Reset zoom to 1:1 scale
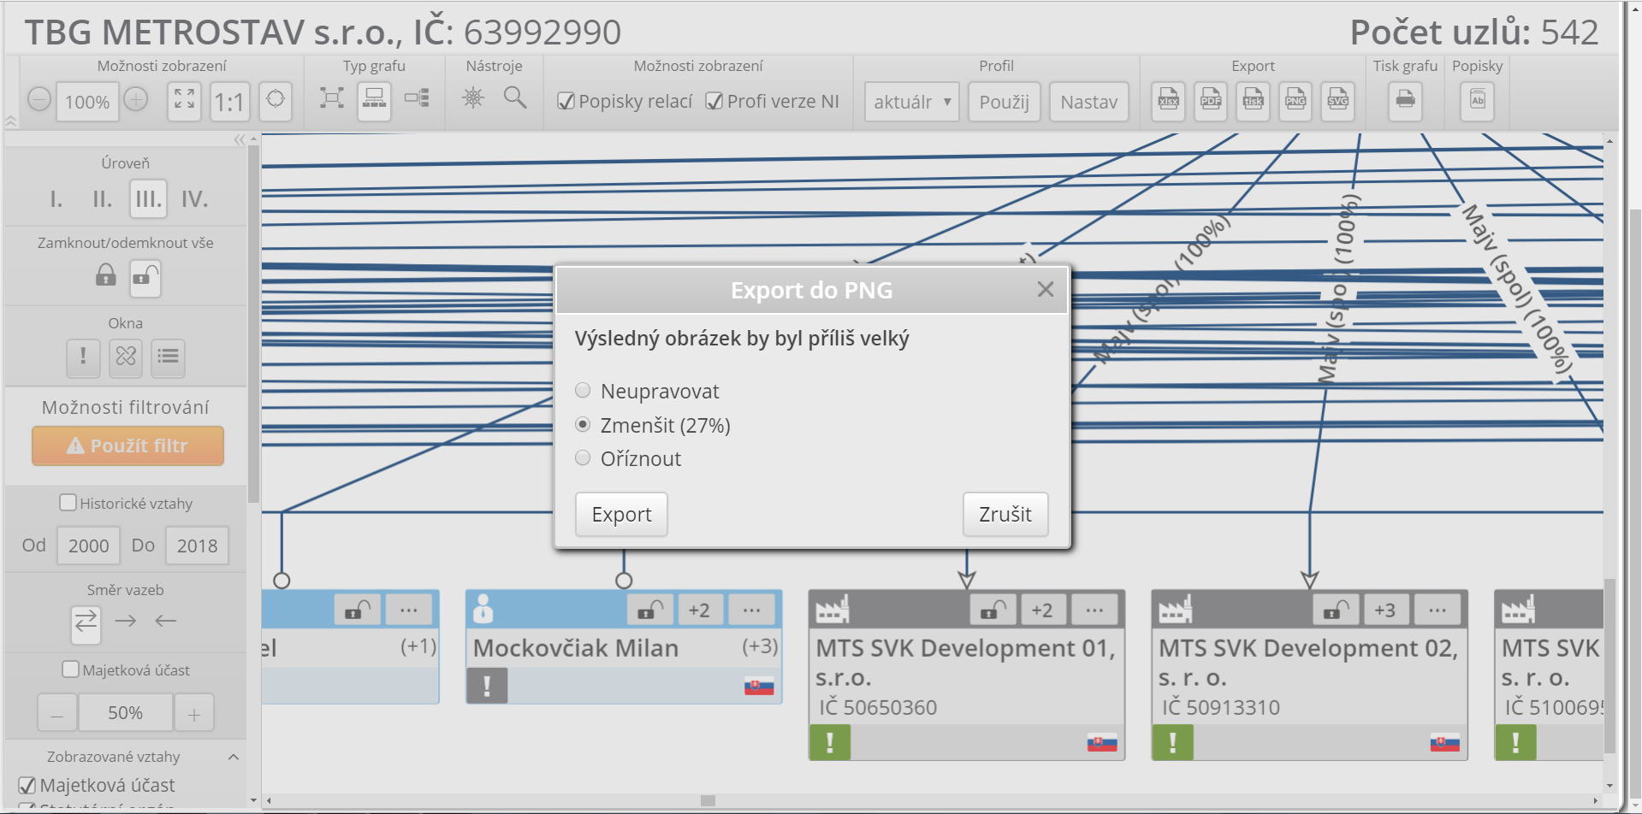 point(229,101)
